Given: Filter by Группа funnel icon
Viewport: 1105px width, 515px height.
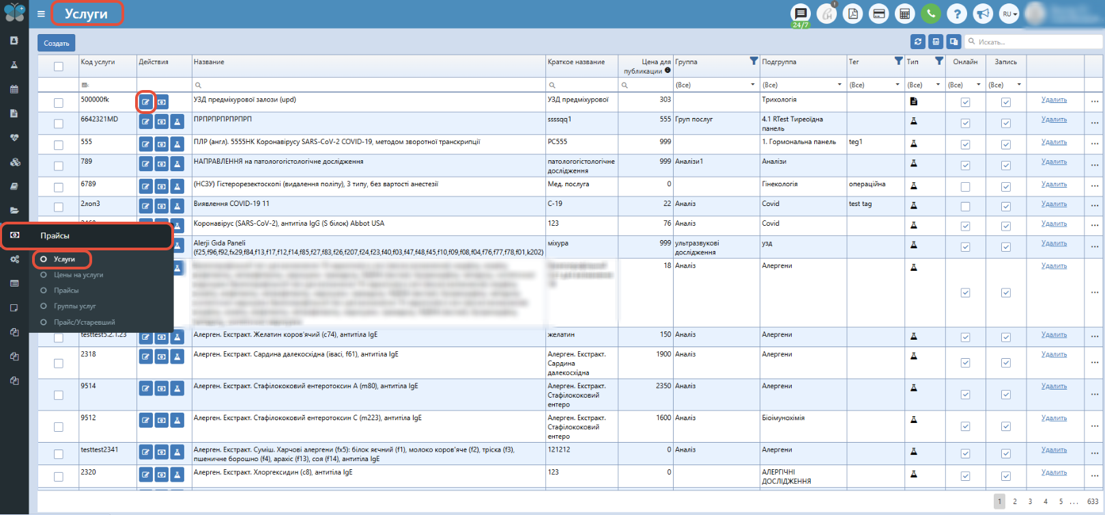Looking at the screenshot, I should (x=754, y=61).
